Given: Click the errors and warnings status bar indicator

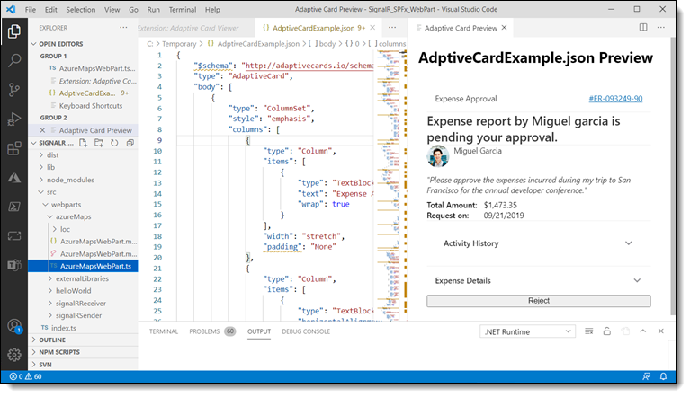Looking at the screenshot, I should click(27, 376).
